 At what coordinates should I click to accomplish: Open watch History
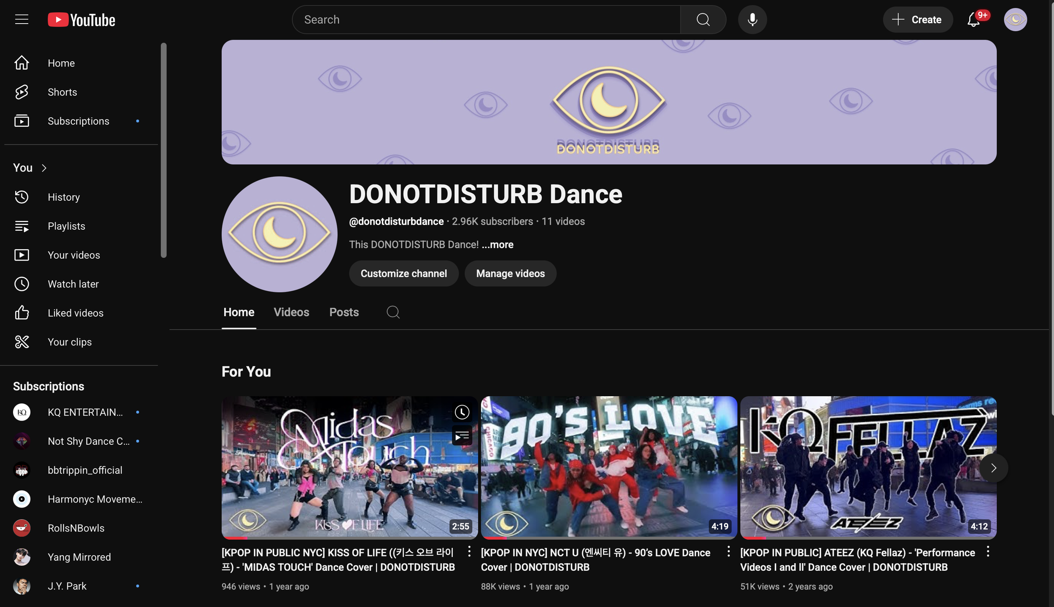81,197
